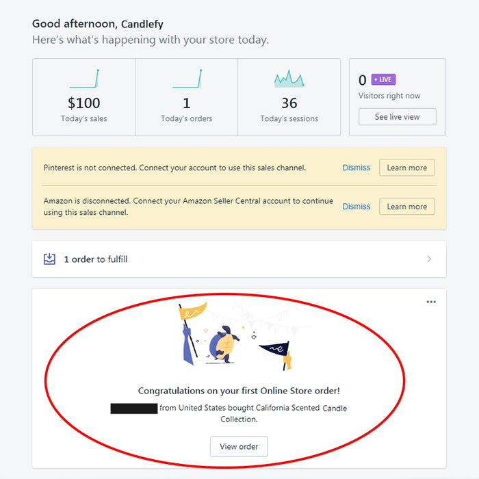Open the Today's orders count card
Image resolution: width=479 pixels, height=479 pixels.
click(187, 103)
